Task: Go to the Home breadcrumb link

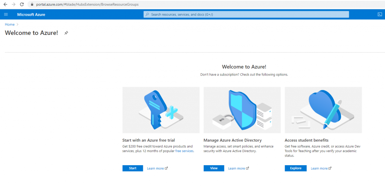Action: 9,24
